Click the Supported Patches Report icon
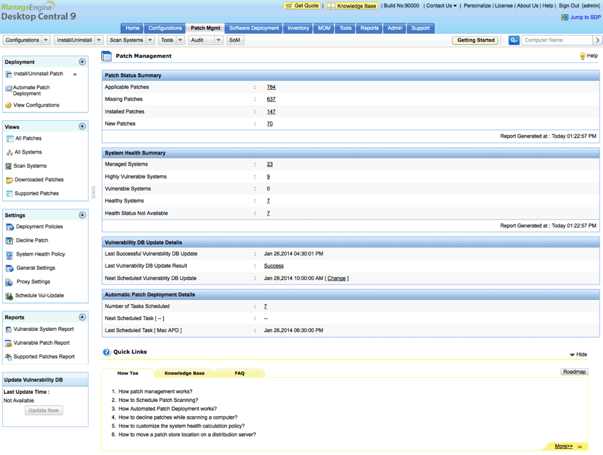 pyautogui.click(x=9, y=357)
